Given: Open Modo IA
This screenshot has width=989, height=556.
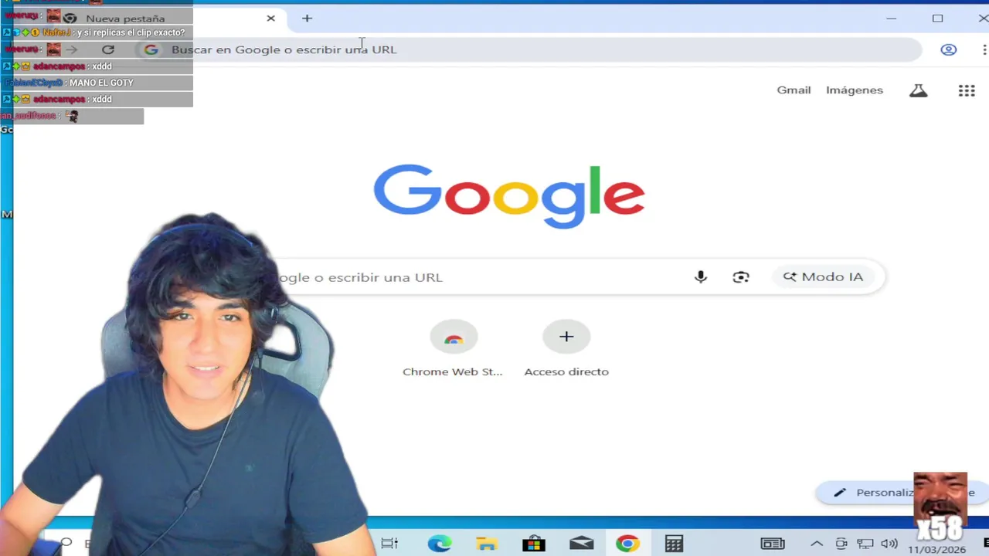Looking at the screenshot, I should point(823,276).
